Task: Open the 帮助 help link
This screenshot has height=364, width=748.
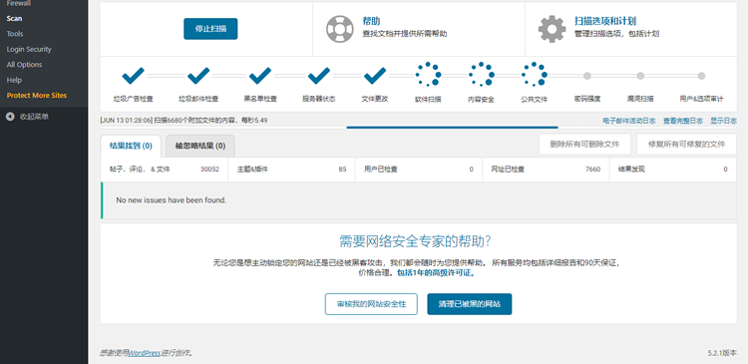Action: (x=371, y=21)
